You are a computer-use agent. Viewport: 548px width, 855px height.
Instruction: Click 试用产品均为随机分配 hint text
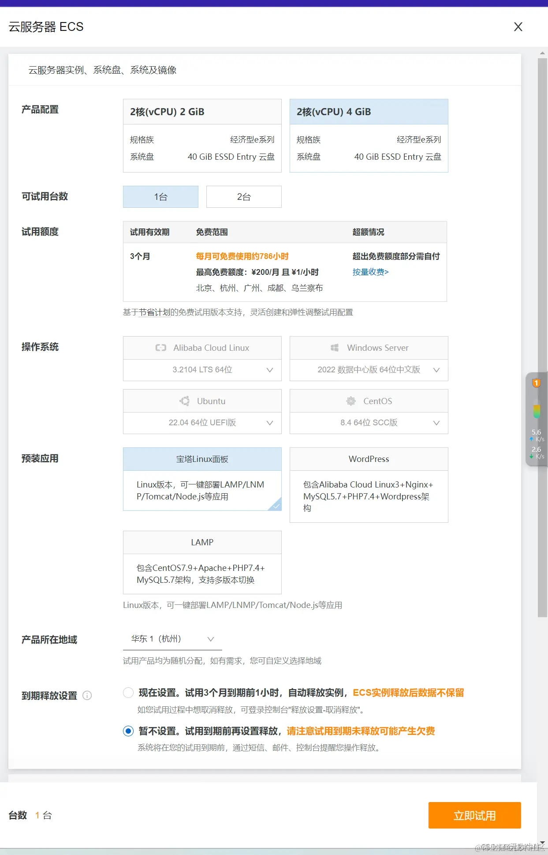coord(222,661)
